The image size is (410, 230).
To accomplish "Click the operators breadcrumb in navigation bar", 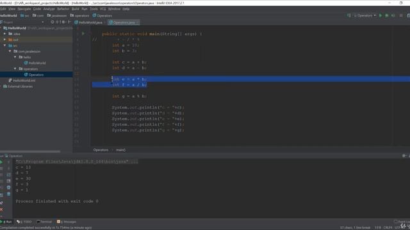I will click(79, 15).
